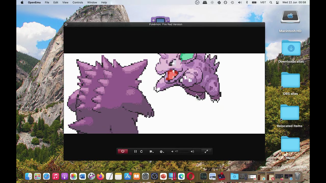Open the View menu

pyautogui.click(x=65, y=2)
